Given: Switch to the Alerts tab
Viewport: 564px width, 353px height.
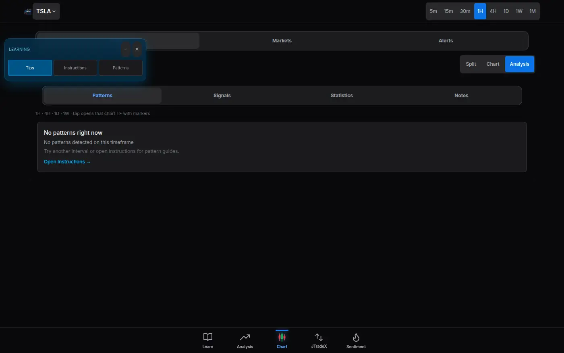Looking at the screenshot, I should [x=446, y=41].
